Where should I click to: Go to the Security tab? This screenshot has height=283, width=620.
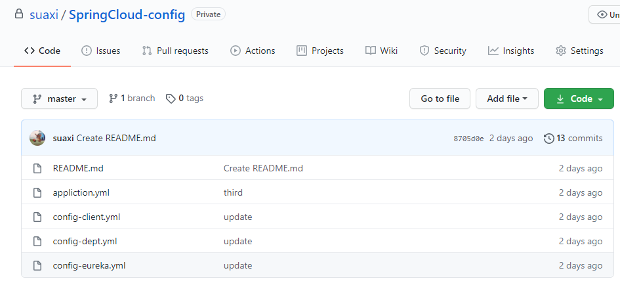(x=442, y=51)
